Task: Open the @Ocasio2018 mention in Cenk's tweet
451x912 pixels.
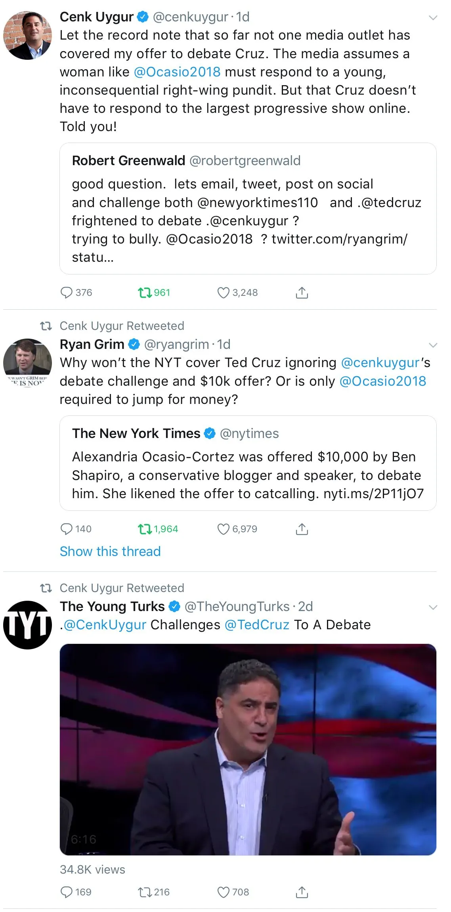Action: tap(177, 72)
